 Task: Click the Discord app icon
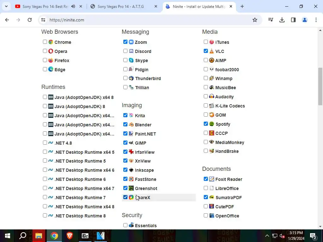[131, 51]
